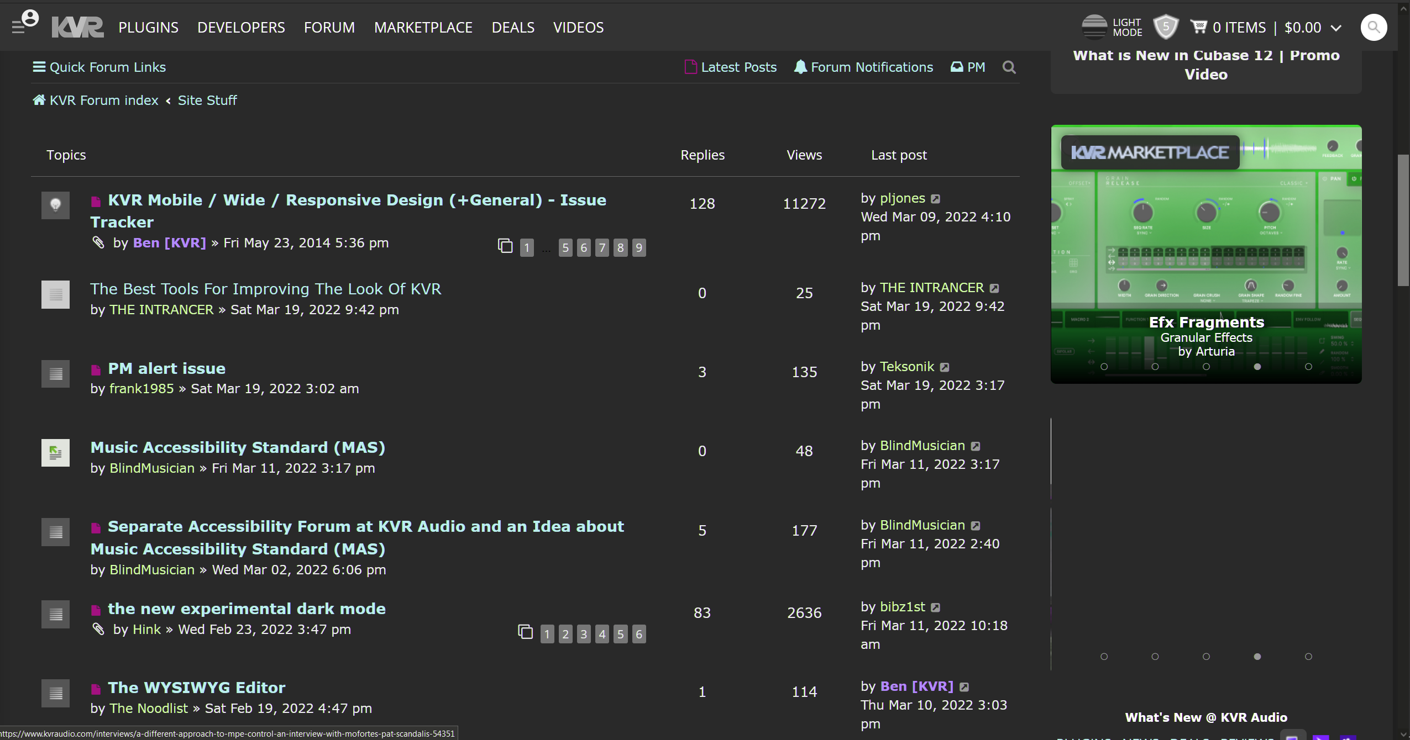Screen dimensions: 1410x740
Task: Expand the cart dropdown chevron
Action: point(1336,28)
